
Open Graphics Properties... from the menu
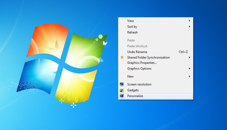tap(156, 63)
